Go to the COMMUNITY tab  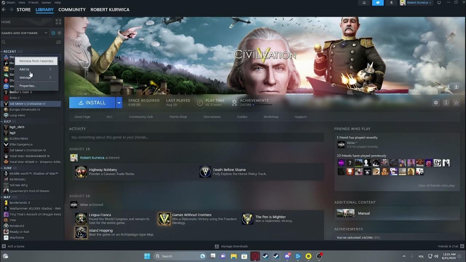(72, 10)
